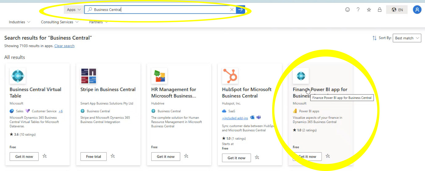
Task: Open the Business Central Virtual Table logo
Action: [x=18, y=76]
